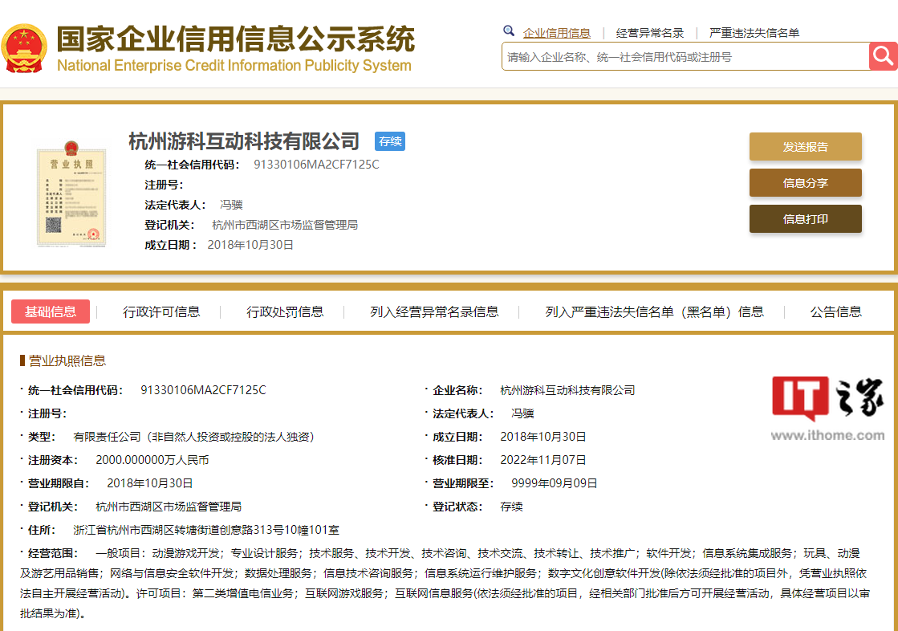Click the red magnifying glass search icon

coord(883,56)
